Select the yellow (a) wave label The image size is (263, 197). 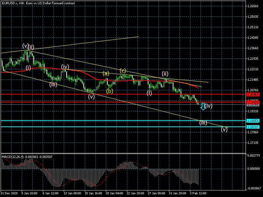pos(106,73)
